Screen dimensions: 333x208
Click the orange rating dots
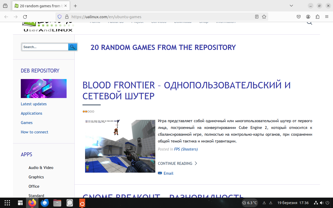click(88, 112)
